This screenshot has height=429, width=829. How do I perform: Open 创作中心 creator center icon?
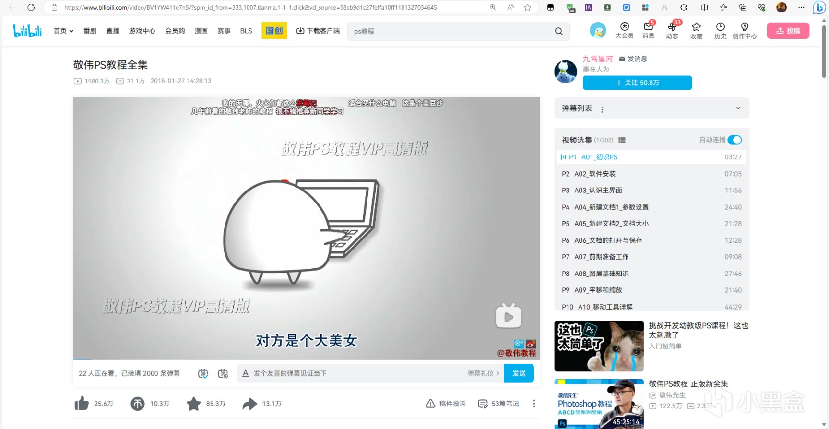click(745, 30)
